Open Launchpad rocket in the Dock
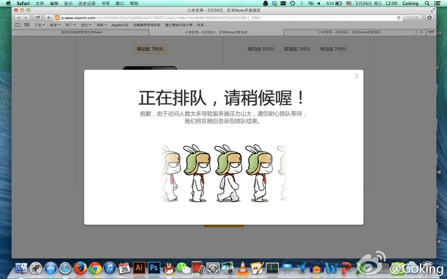This screenshot has height=279, width=447. click(36, 268)
